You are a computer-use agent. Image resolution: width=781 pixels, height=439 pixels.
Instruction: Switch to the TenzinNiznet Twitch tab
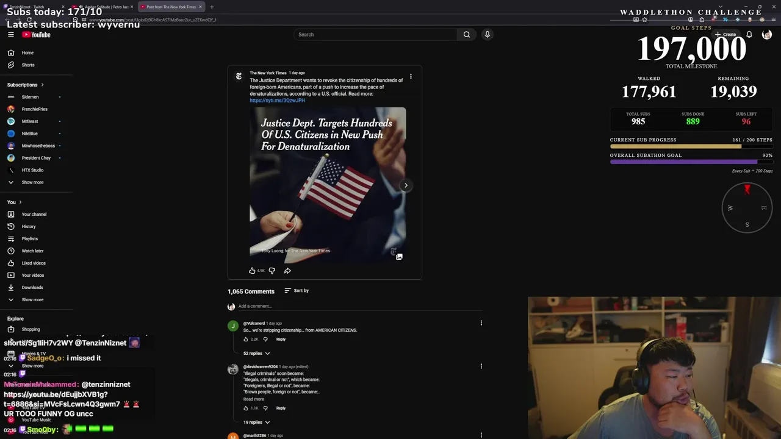click(35, 7)
